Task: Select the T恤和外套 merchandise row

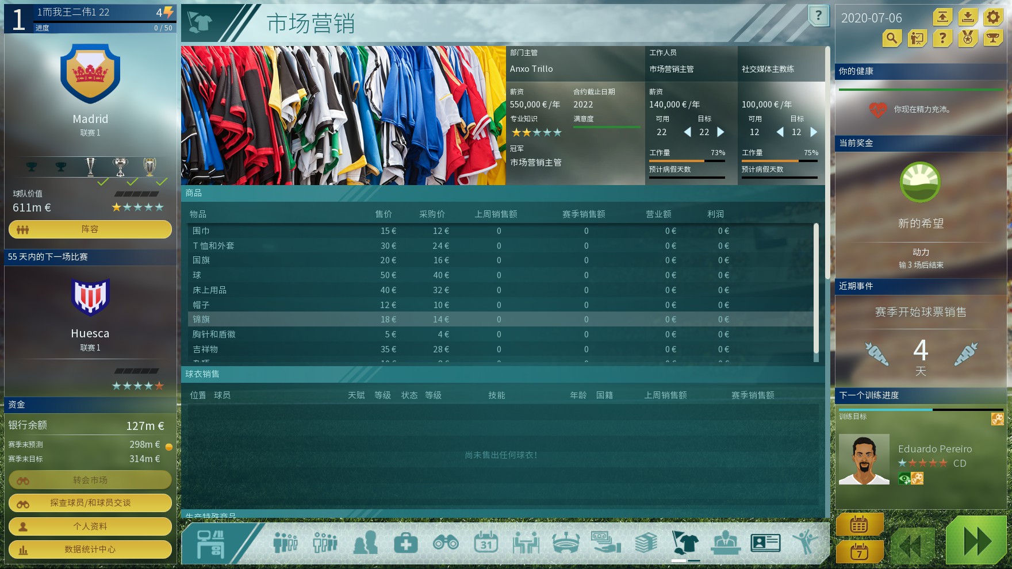Action: [x=500, y=246]
